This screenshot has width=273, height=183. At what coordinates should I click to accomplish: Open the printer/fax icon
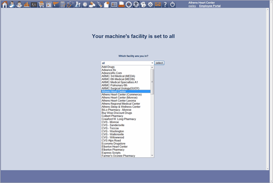coord(121,4)
